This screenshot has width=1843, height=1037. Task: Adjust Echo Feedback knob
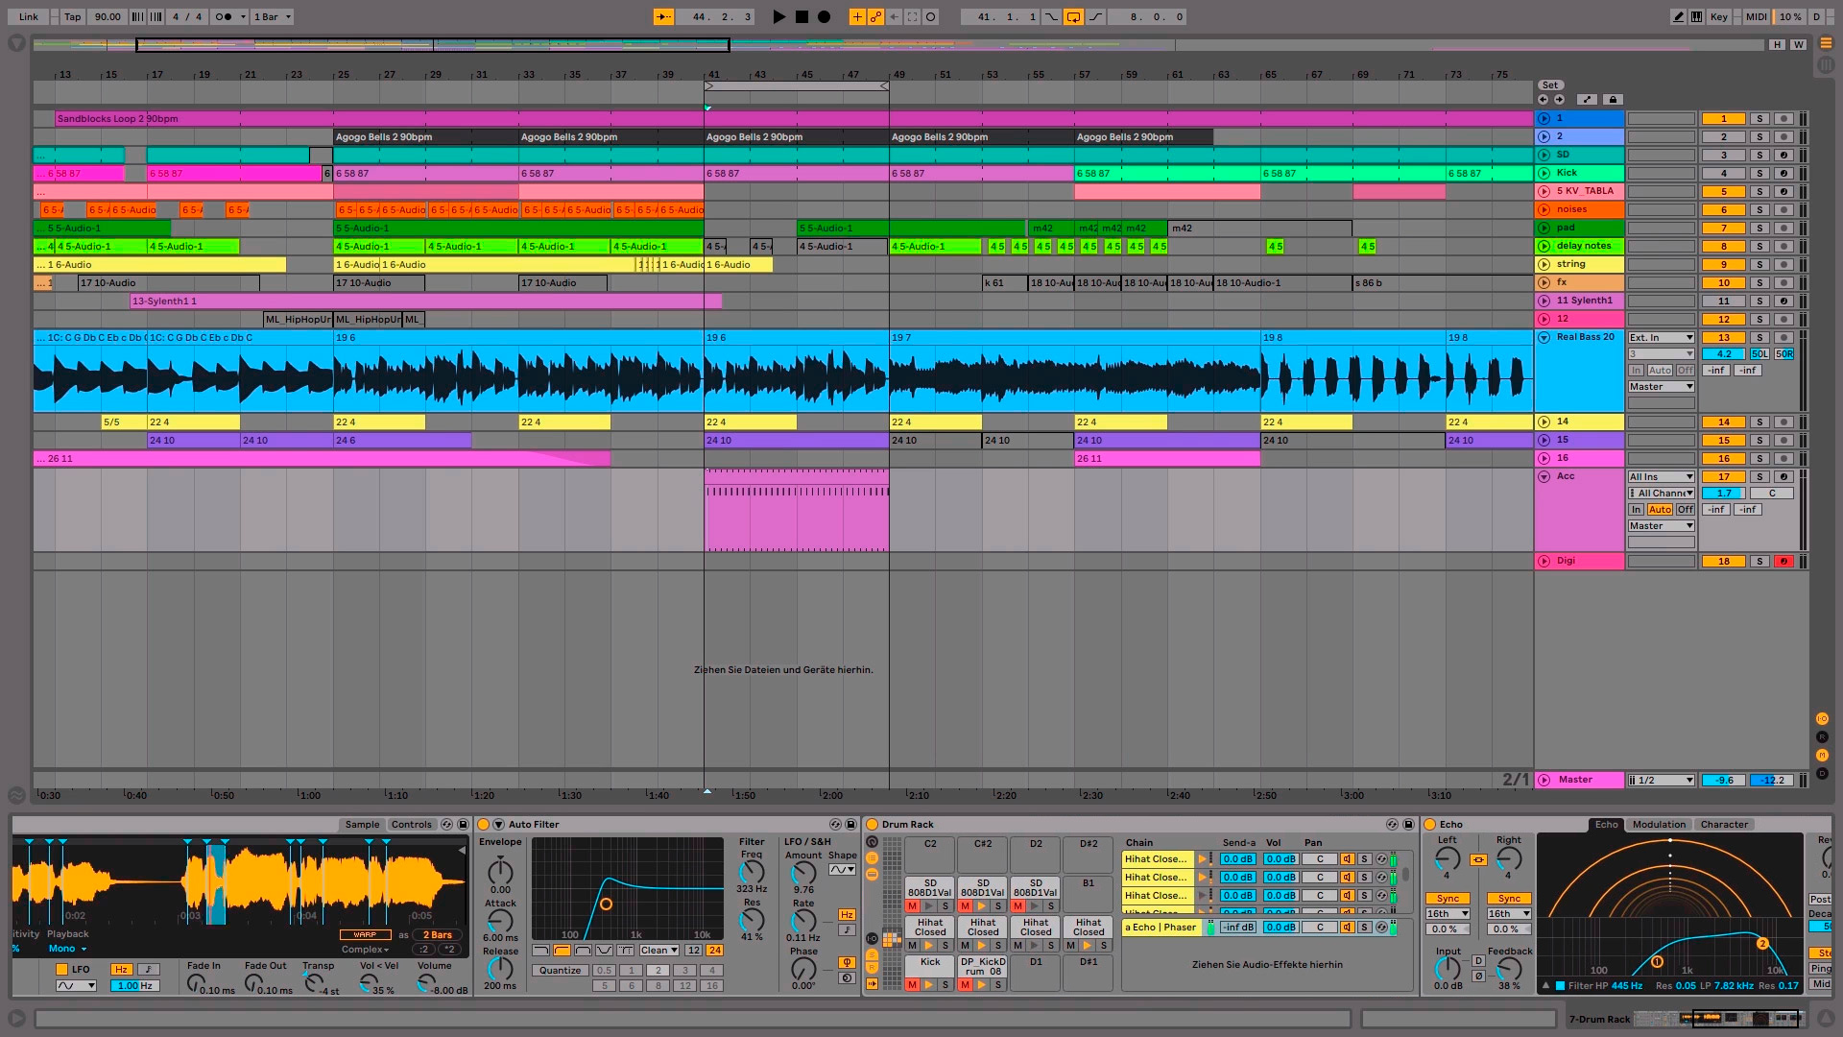(1509, 969)
